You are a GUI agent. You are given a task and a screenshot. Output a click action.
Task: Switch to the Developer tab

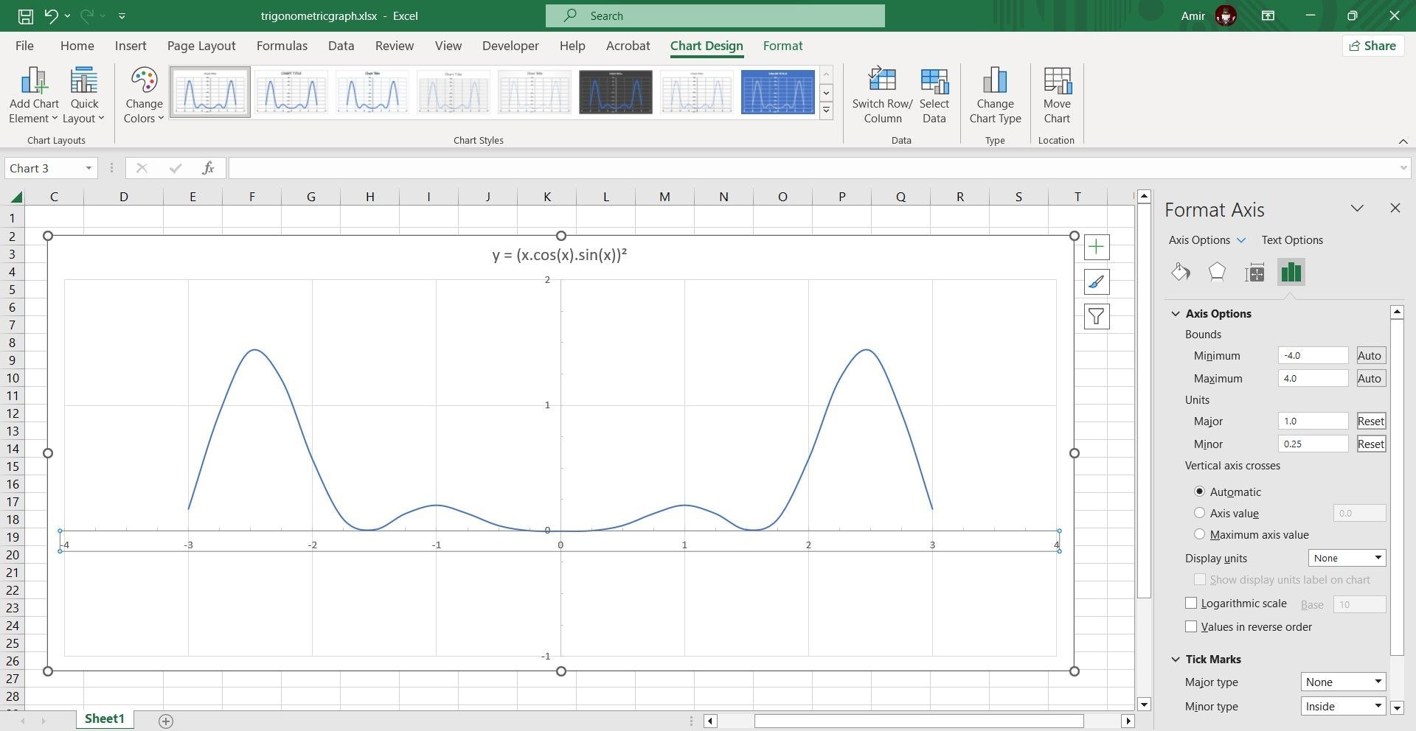(x=510, y=46)
